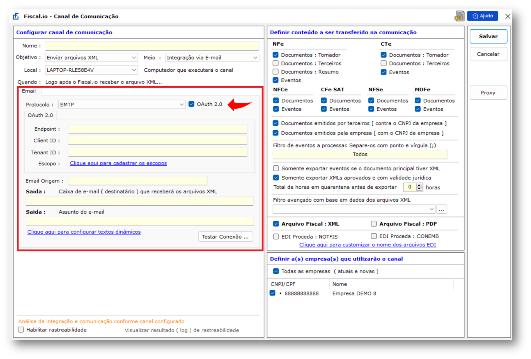531x359 pixels.
Task: Open the advanced filter ellipsis button
Action: (441, 209)
